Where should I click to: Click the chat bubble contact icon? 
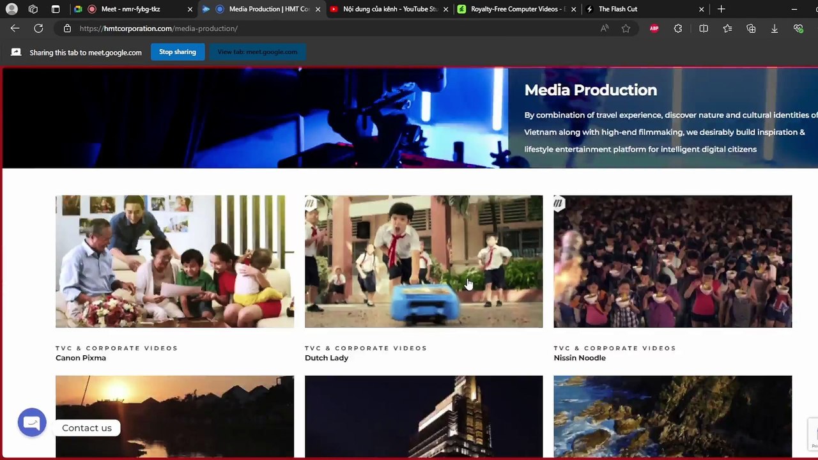32,423
